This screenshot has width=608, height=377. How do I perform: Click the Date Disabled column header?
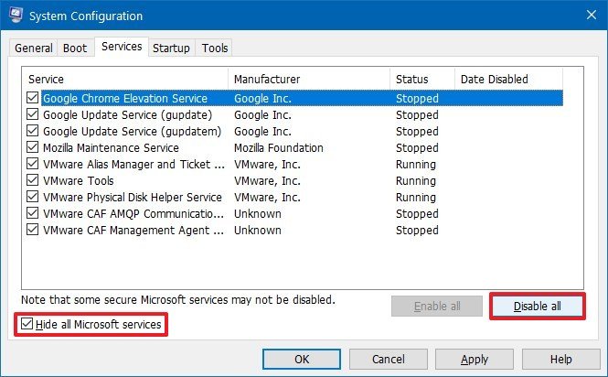494,80
